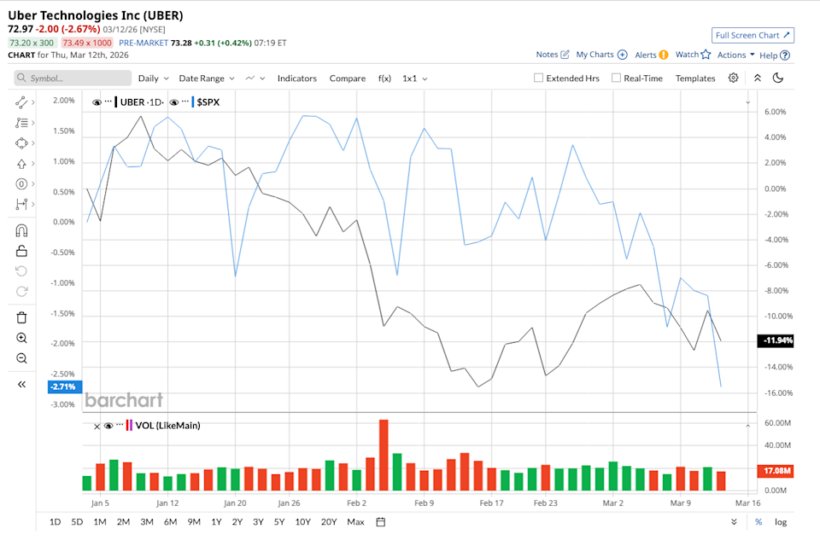The width and height of the screenshot is (820, 546).
Task: Check the Real-Time checkbox
Action: pyautogui.click(x=616, y=78)
